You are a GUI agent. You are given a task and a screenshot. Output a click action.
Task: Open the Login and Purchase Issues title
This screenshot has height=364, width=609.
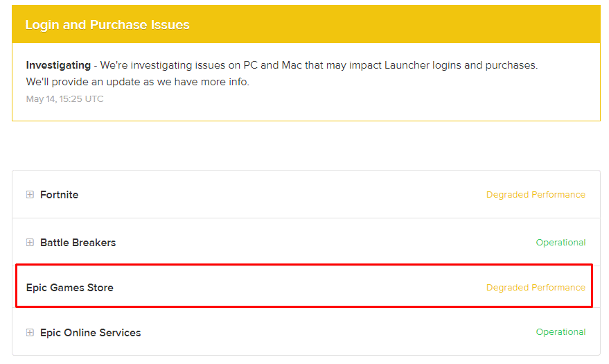[x=107, y=25]
